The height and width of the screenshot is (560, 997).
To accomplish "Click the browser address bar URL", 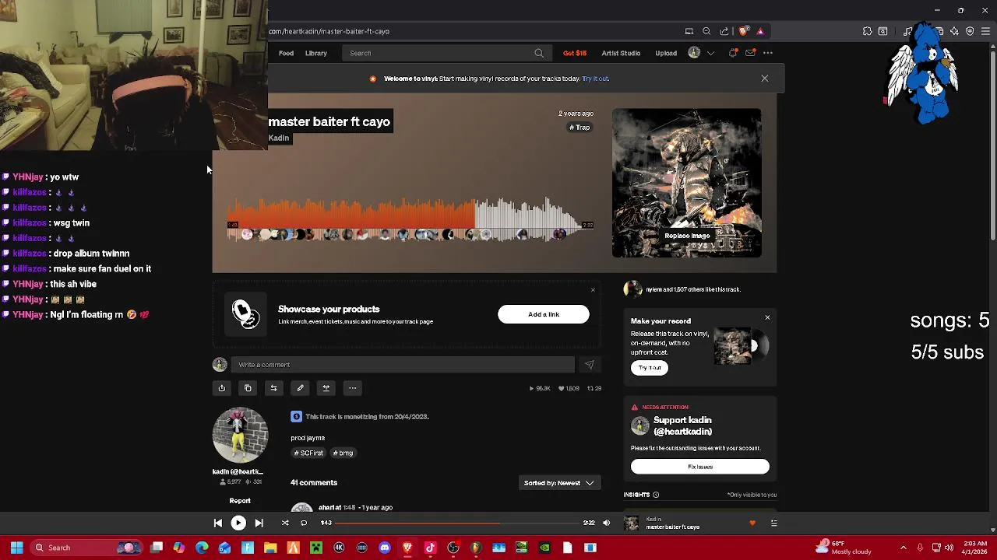I will pyautogui.click(x=329, y=31).
